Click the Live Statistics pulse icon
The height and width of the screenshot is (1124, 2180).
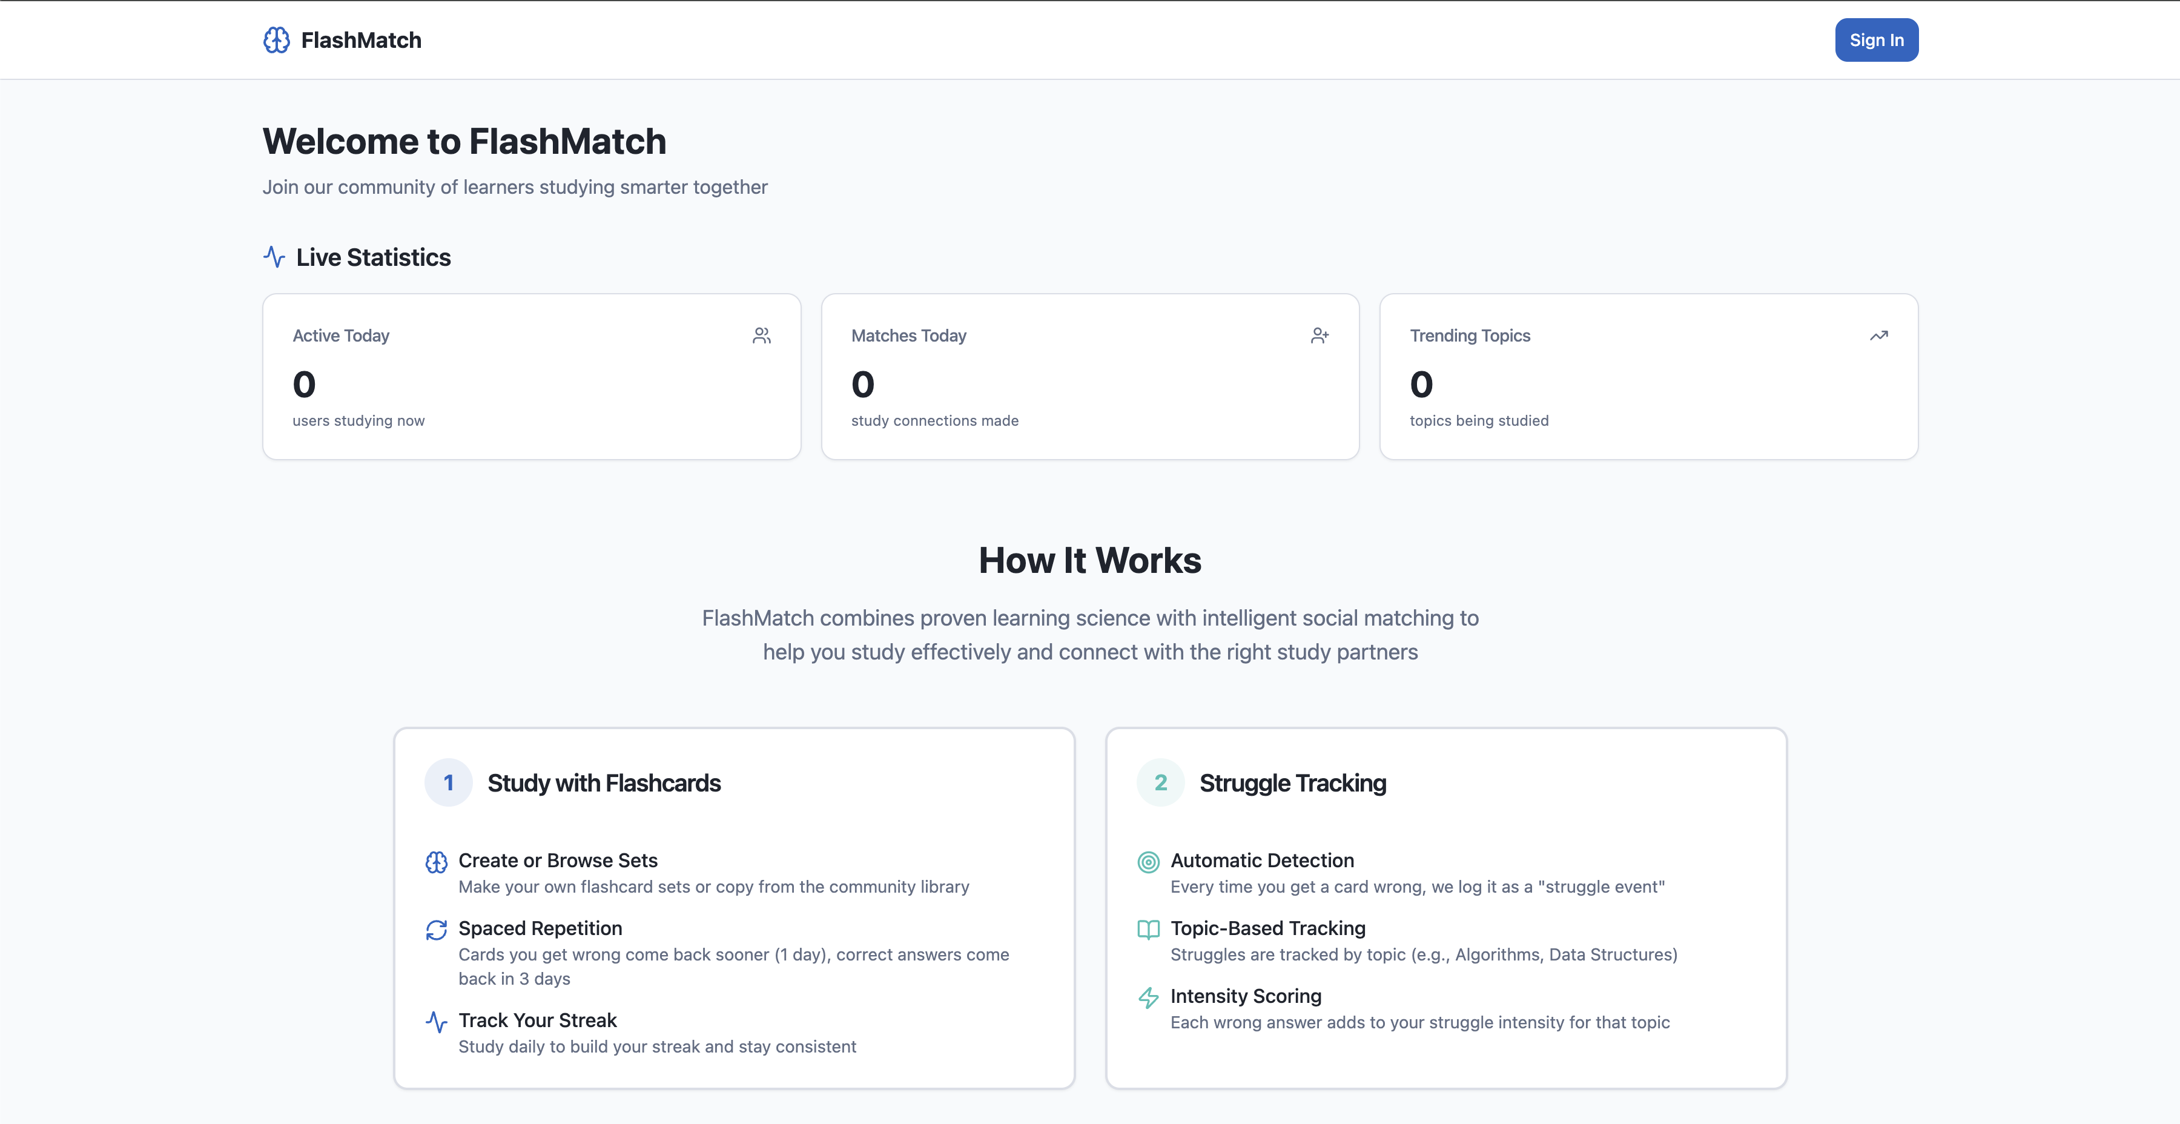tap(274, 256)
